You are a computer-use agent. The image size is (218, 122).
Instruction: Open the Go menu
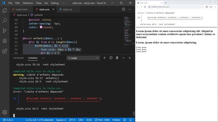click(x=46, y=3)
